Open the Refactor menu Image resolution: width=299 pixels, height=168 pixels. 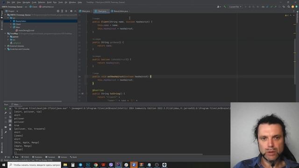click(x=42, y=2)
